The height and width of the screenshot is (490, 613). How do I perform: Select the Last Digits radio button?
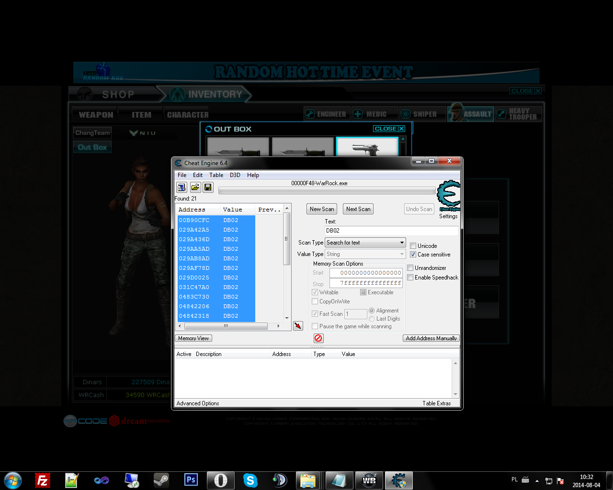[372, 319]
